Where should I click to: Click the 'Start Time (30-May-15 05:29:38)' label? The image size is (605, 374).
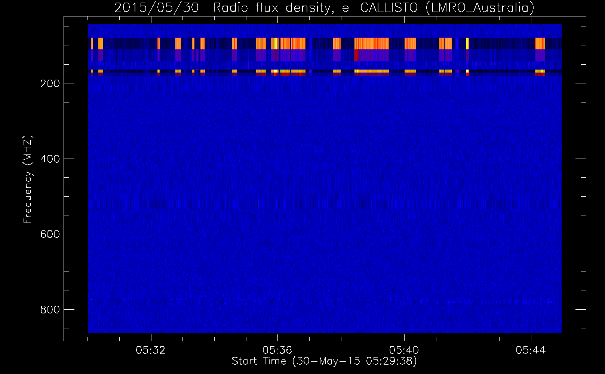click(x=324, y=361)
